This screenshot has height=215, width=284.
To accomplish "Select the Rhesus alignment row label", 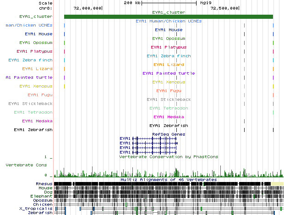I will tap(44, 184).
